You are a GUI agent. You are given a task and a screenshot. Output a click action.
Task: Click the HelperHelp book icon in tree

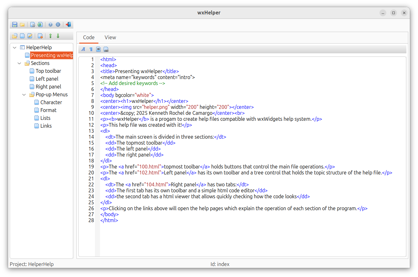[22, 47]
